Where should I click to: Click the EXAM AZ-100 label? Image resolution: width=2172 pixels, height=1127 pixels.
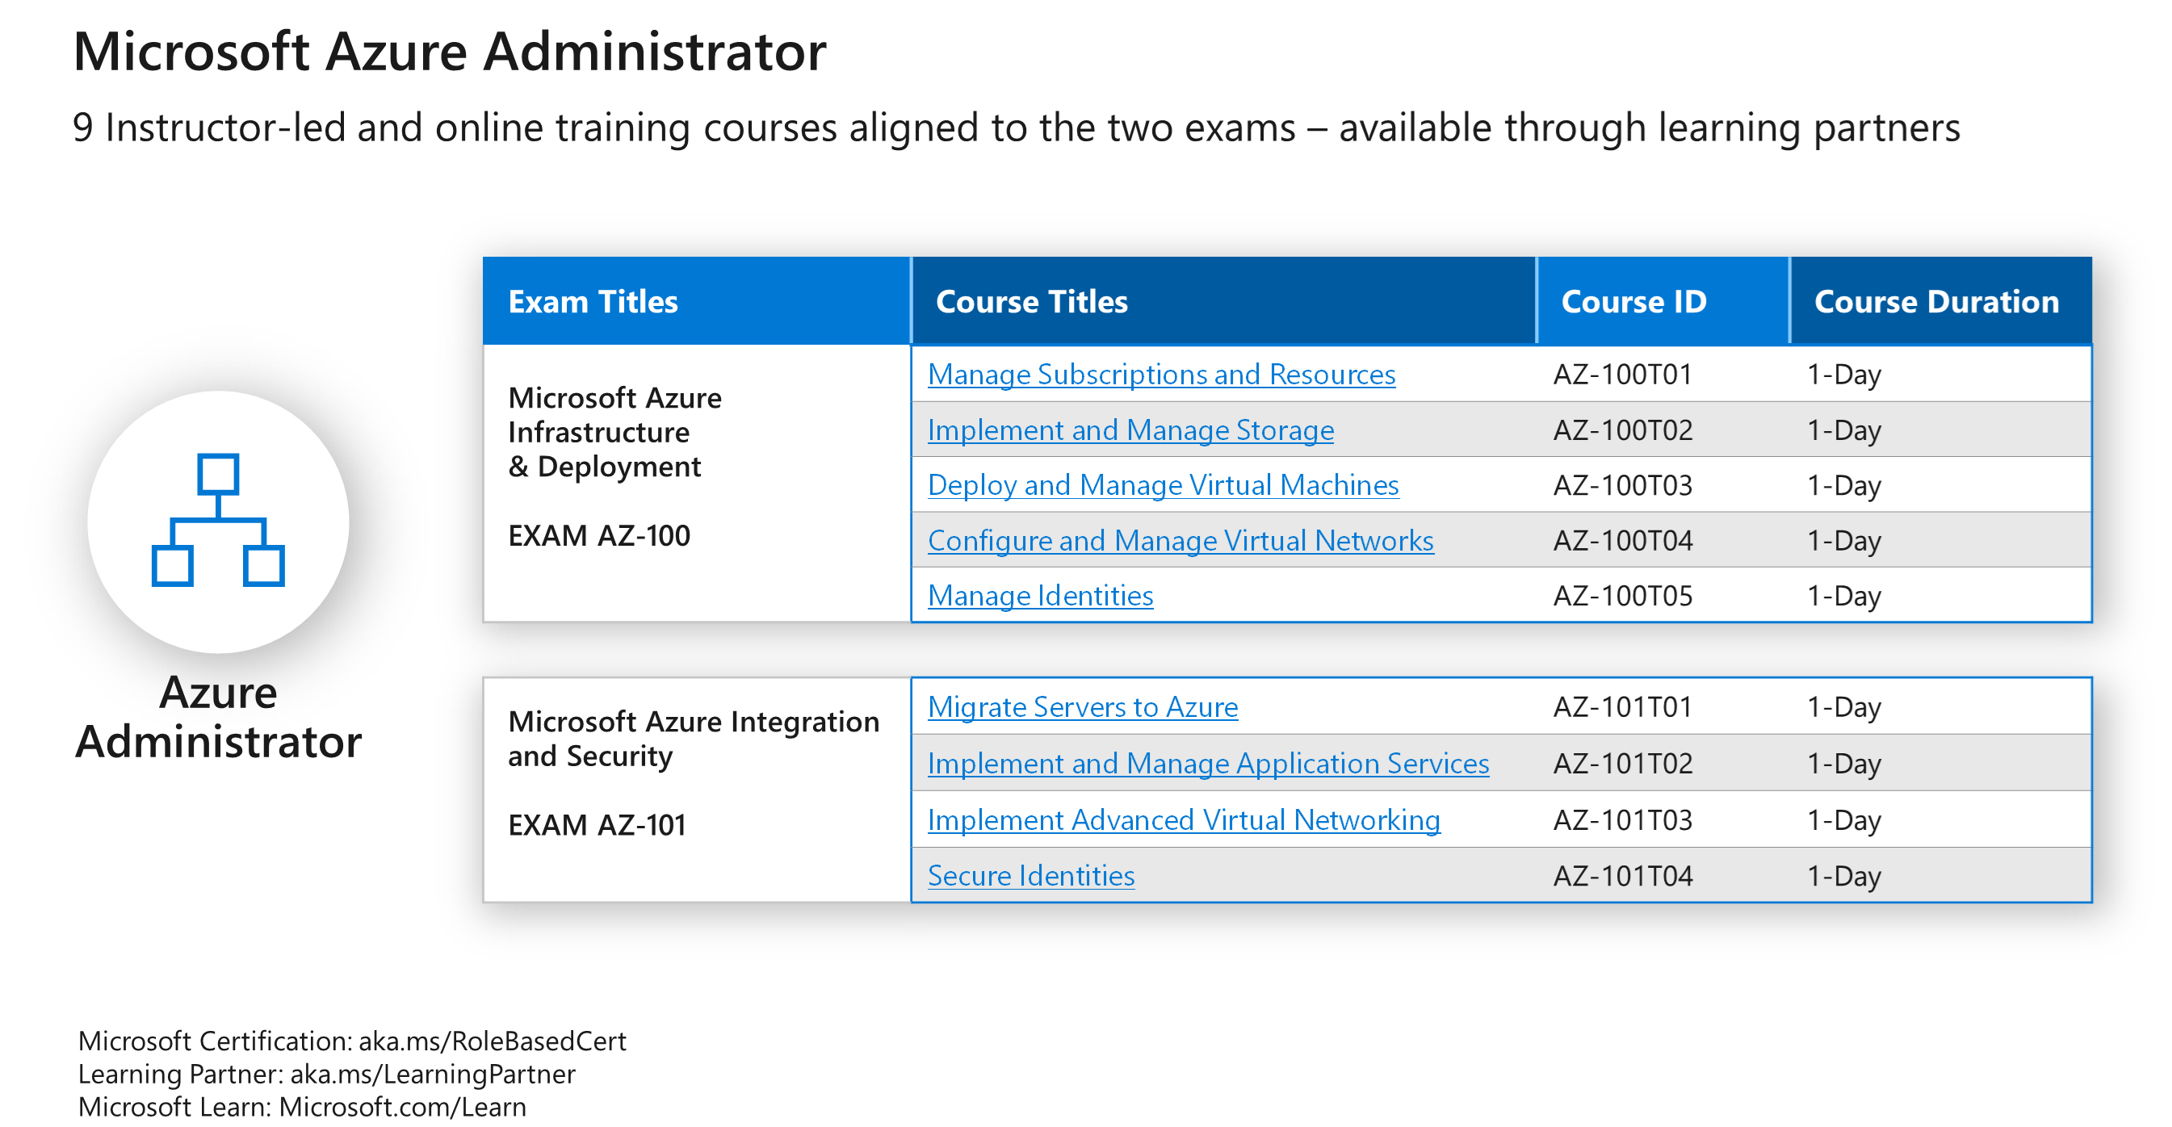tap(598, 536)
